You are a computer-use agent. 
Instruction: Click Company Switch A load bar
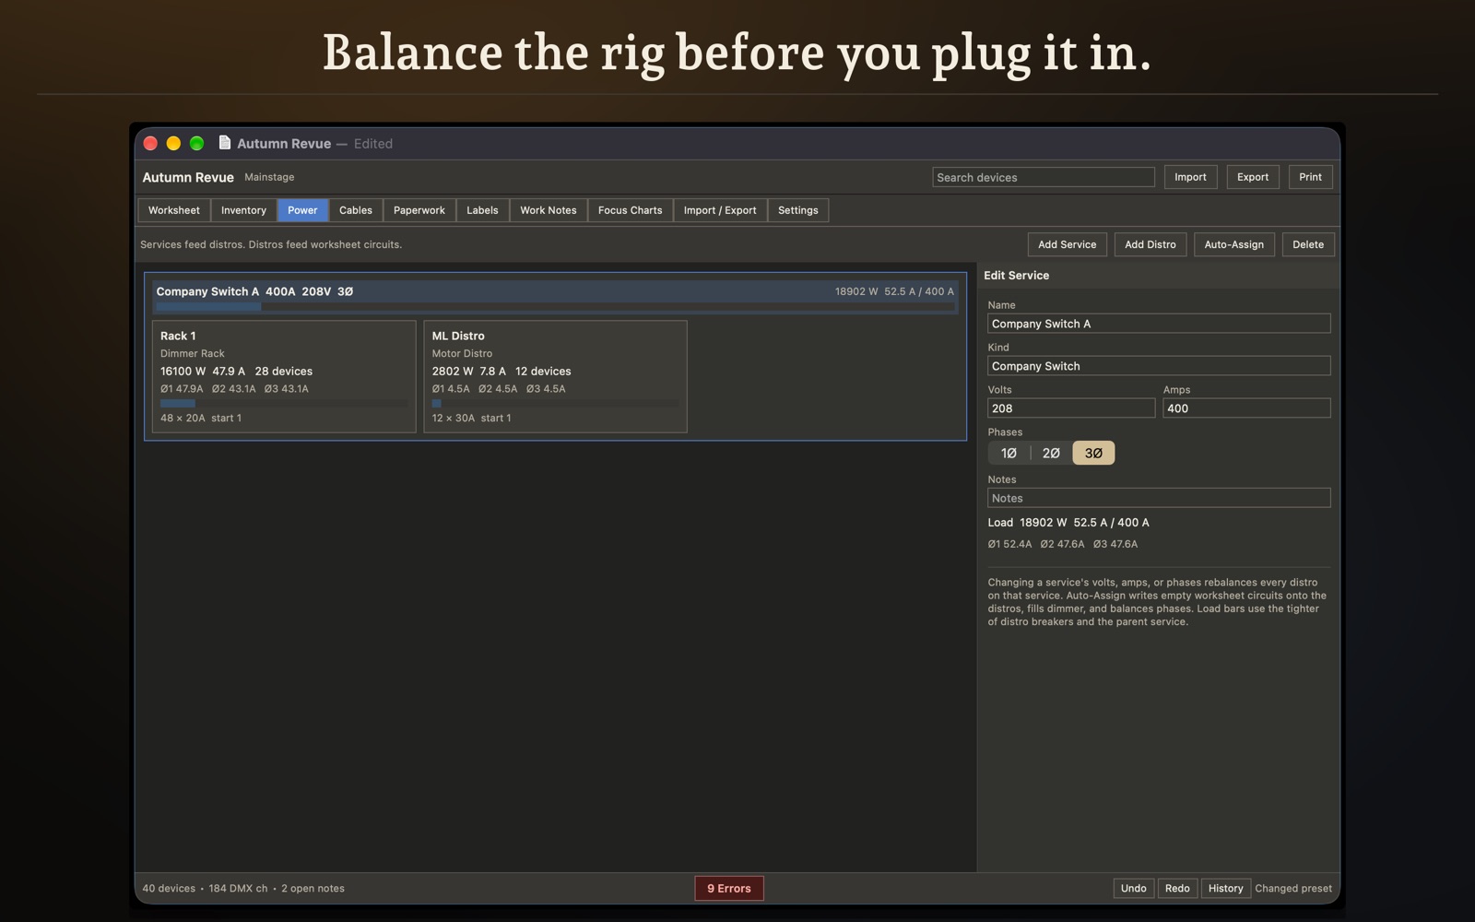[x=555, y=307]
